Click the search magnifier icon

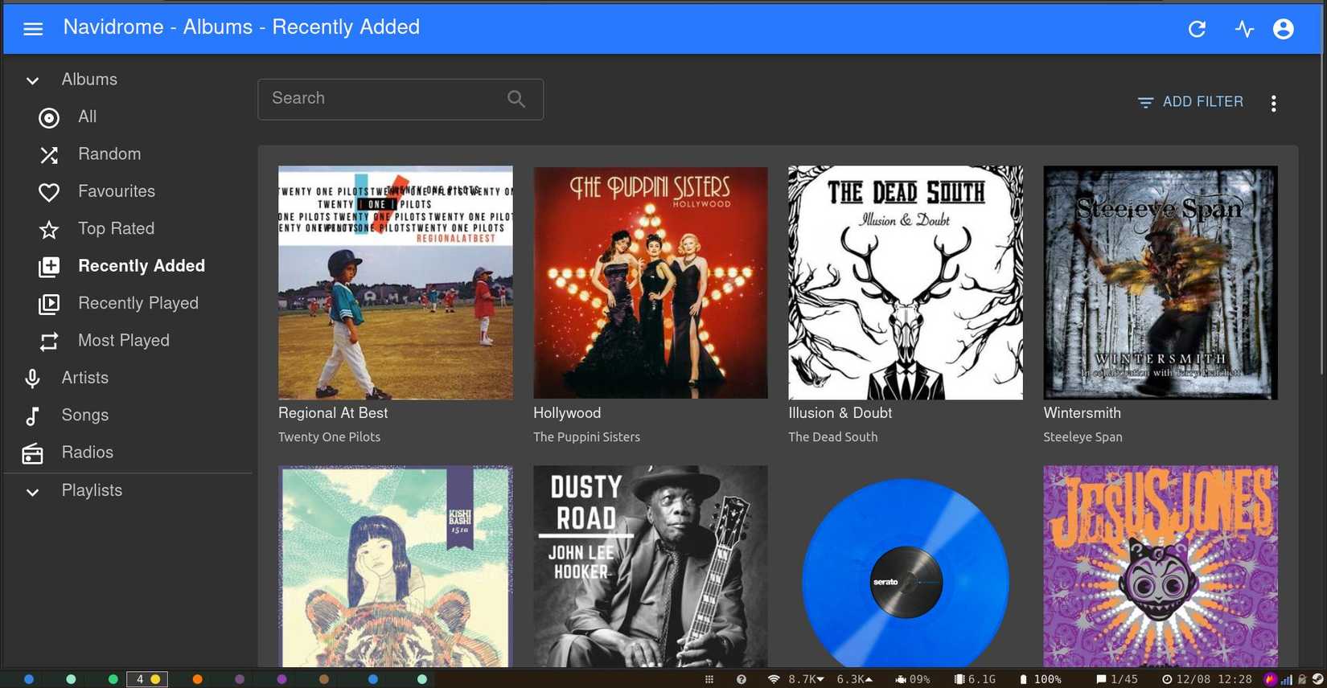point(516,99)
